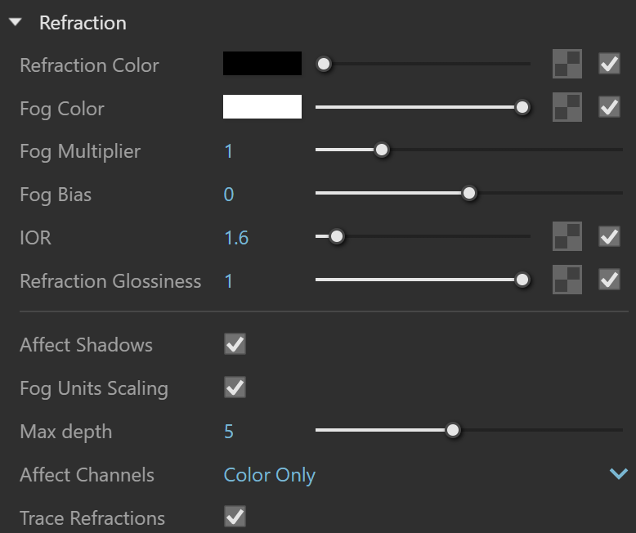The image size is (636, 533).
Task: Toggle Refraction Color texture enable checkbox
Action: (x=609, y=64)
